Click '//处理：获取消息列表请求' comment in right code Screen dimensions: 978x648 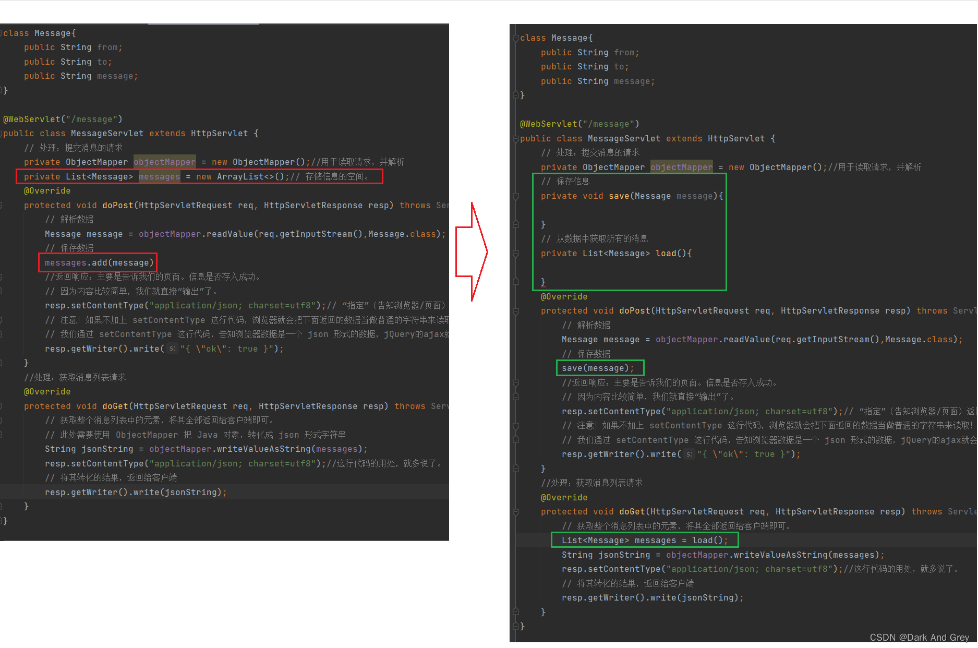coord(591,483)
